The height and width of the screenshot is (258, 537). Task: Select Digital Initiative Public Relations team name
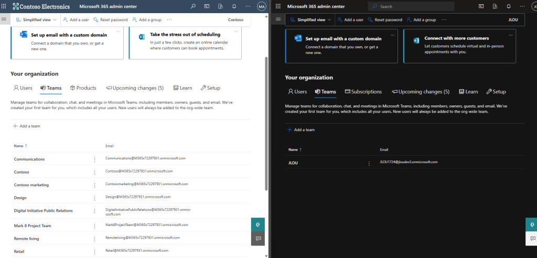pyautogui.click(x=43, y=211)
